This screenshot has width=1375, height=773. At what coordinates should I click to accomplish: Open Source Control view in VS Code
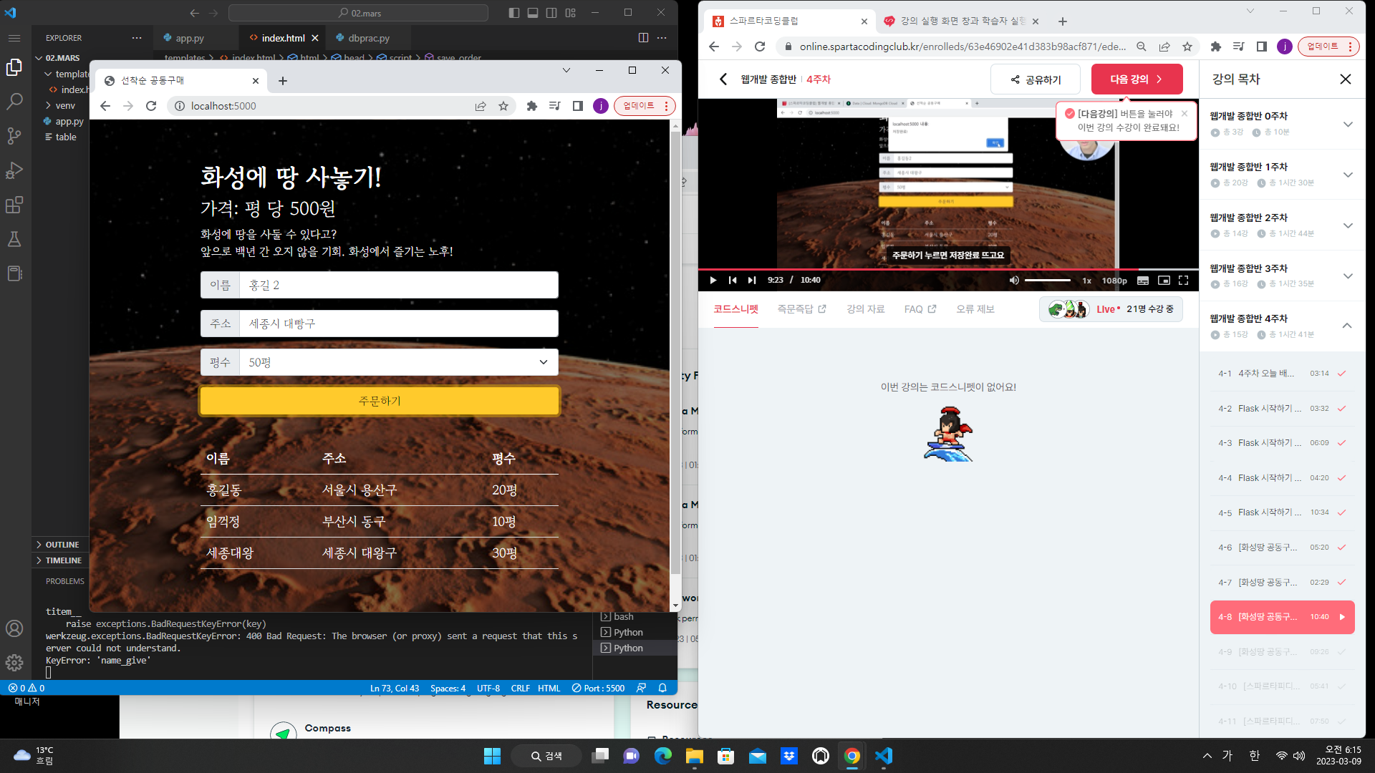pos(14,136)
